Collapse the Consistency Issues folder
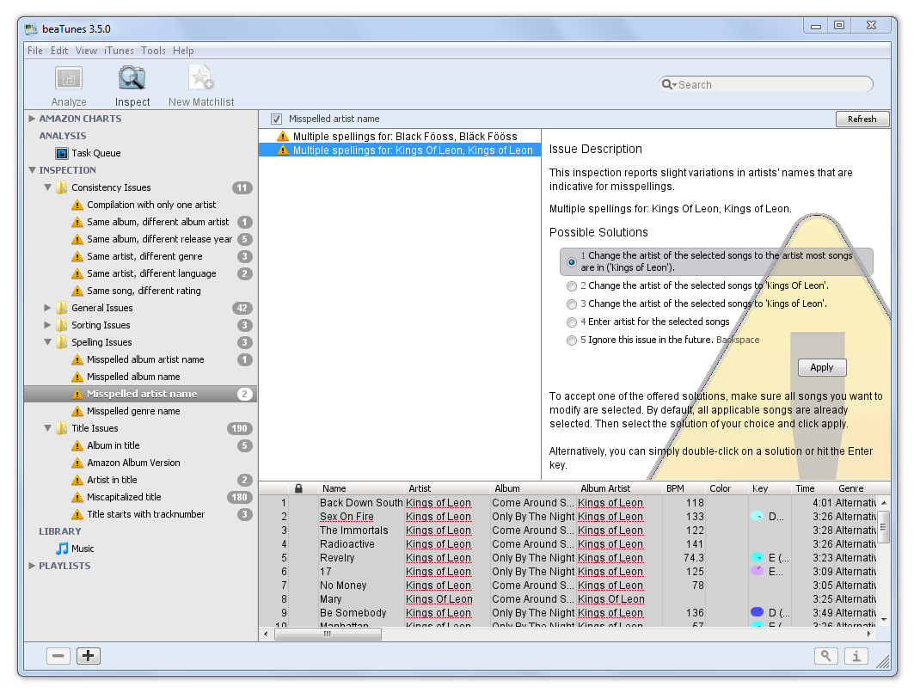The width and height of the screenshot is (914, 693). click(x=48, y=187)
